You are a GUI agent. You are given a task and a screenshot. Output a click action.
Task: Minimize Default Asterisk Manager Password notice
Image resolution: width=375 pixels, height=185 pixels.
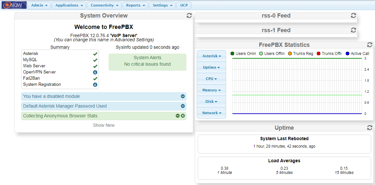click(183, 106)
